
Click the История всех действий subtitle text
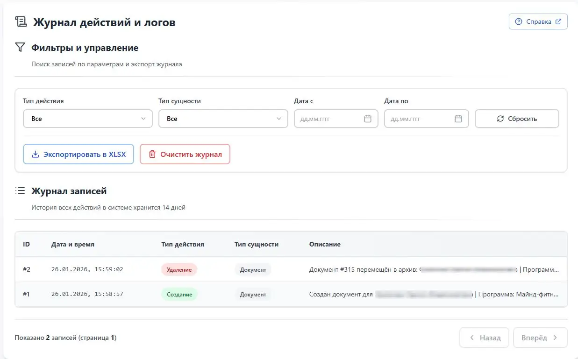(108, 207)
